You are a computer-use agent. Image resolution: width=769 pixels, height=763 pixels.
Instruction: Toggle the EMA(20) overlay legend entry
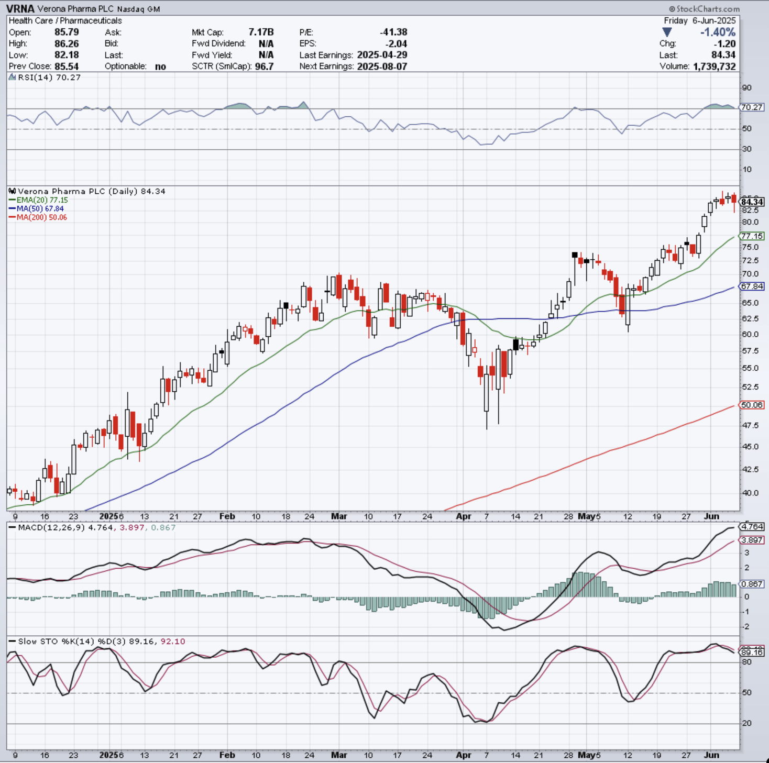[x=39, y=201]
